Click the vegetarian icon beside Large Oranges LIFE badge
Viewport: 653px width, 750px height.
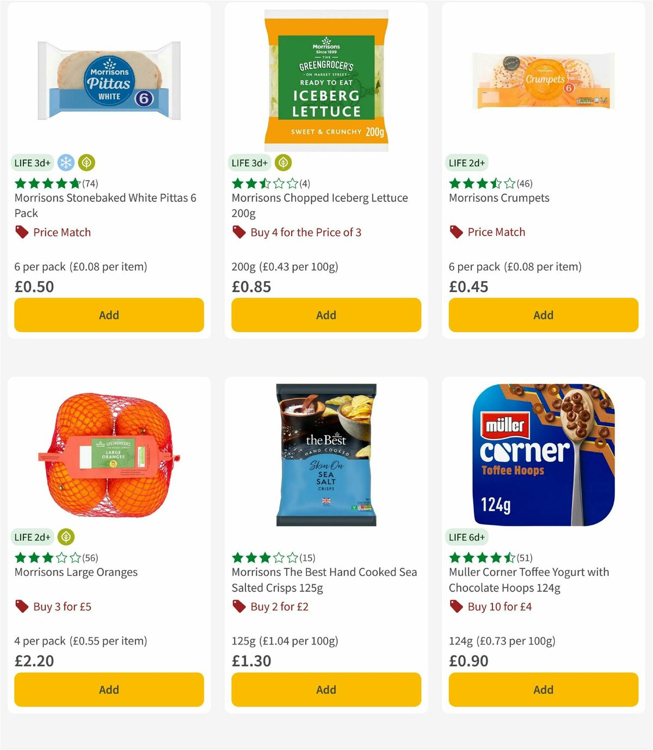[65, 536]
